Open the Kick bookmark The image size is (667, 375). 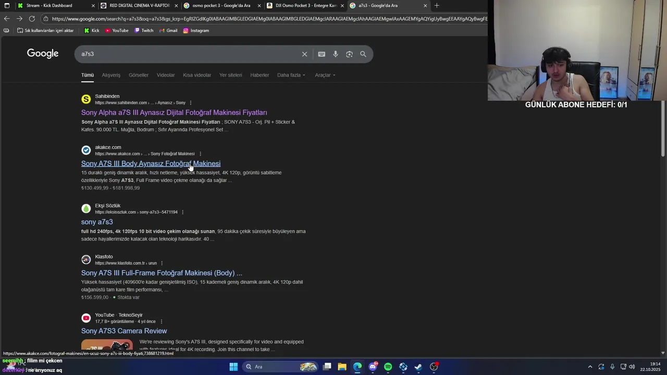tap(92, 30)
